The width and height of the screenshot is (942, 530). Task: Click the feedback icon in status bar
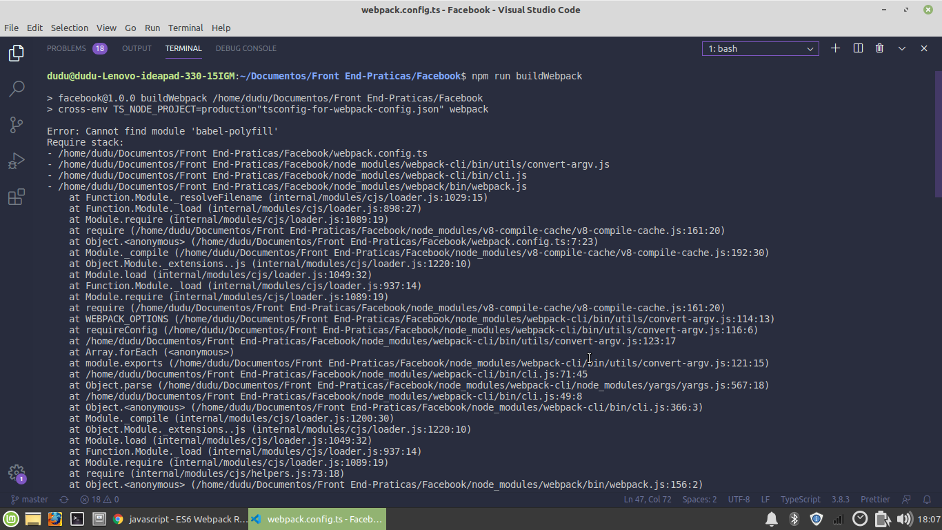click(907, 499)
